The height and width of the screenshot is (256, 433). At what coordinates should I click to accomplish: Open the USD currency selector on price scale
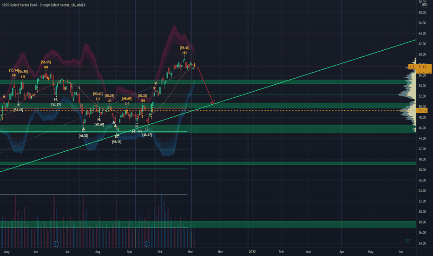coord(424,5)
